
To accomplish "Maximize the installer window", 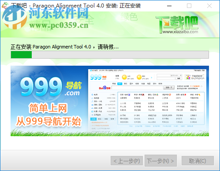I will [189, 6].
